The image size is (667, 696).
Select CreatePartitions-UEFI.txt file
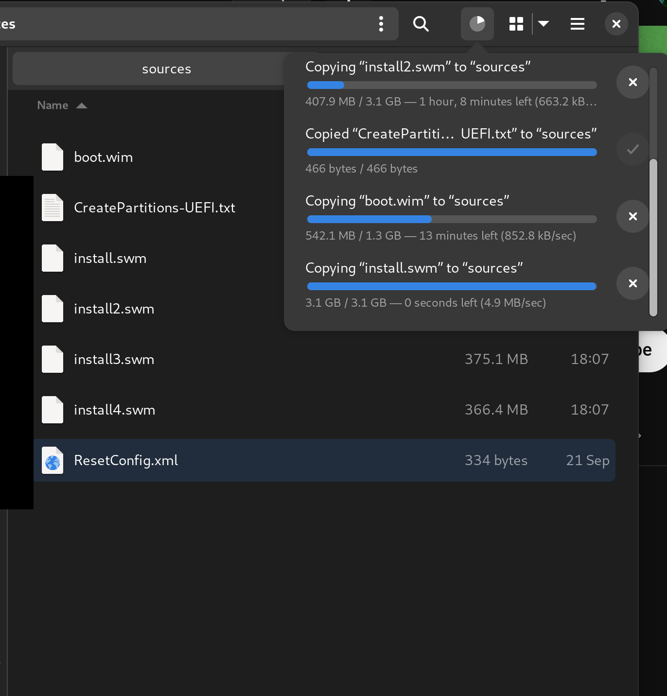tap(155, 208)
